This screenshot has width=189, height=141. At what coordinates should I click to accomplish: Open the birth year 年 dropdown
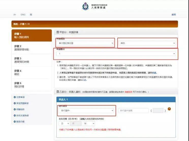[x=88, y=124]
